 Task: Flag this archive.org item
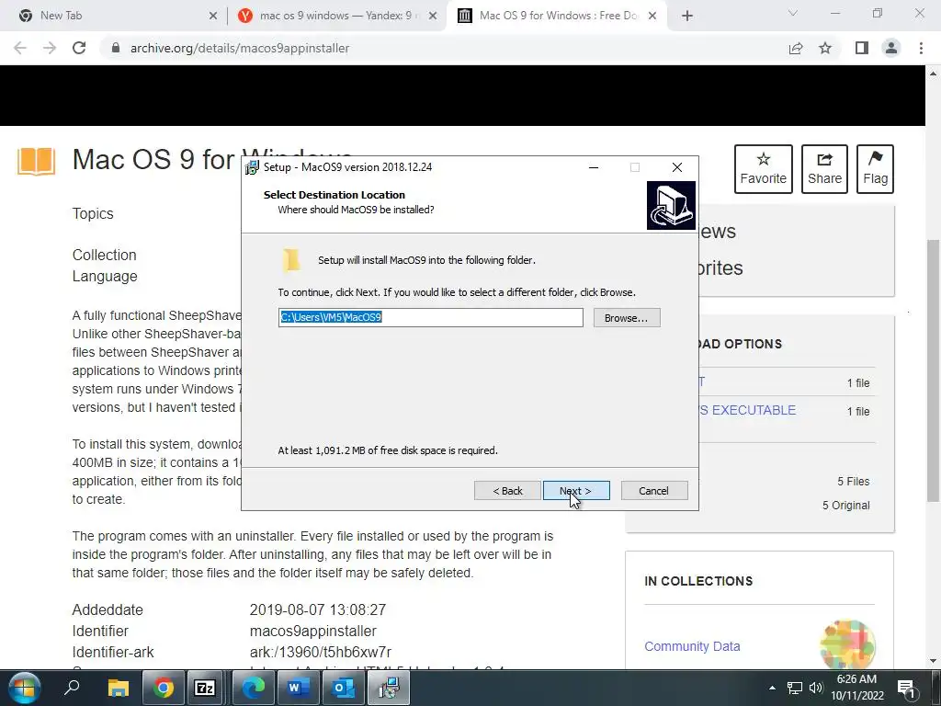[875, 169]
